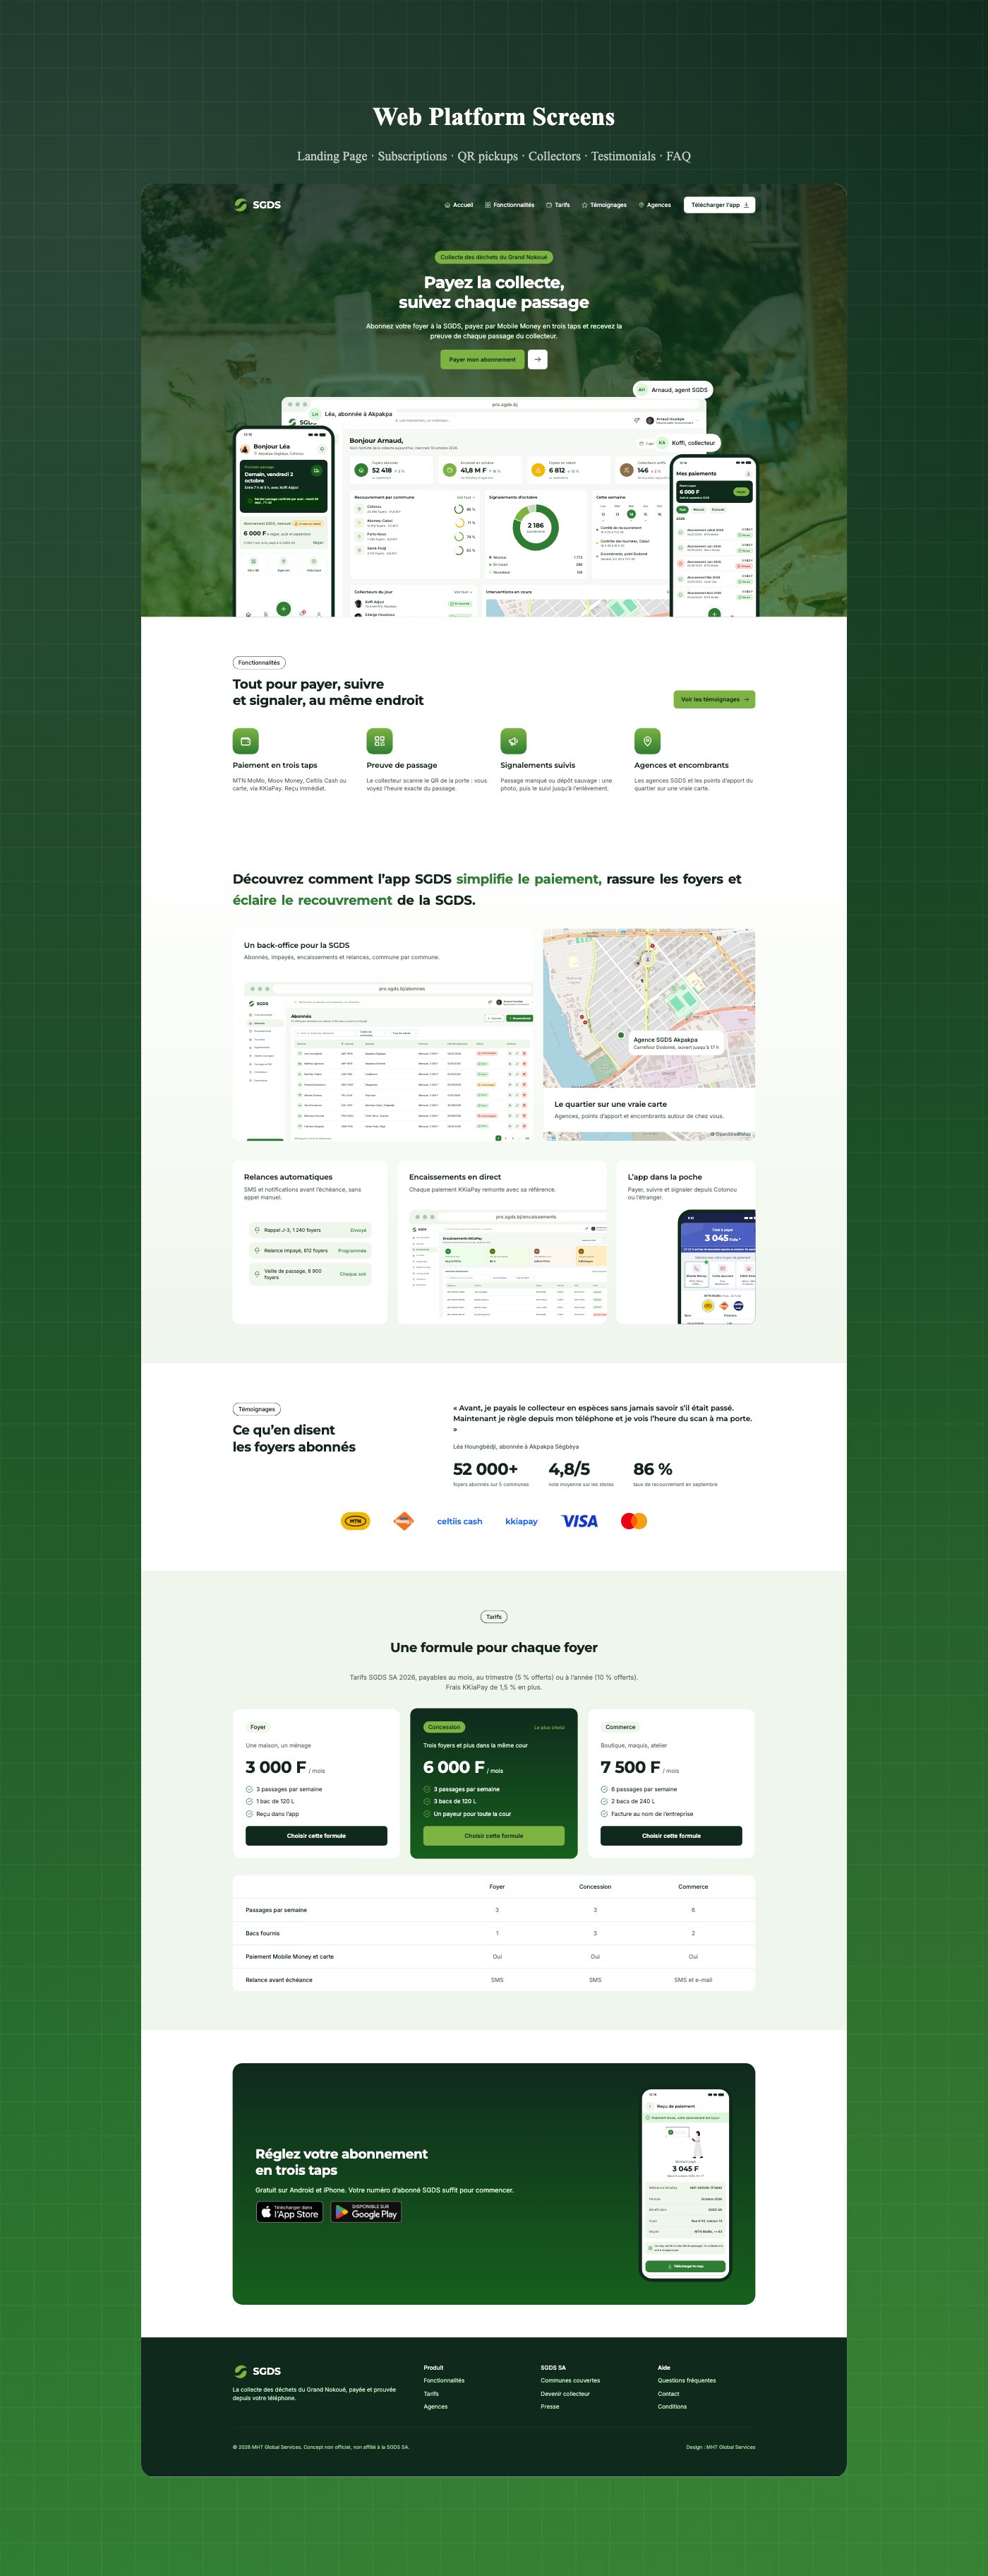Choose the 6 000 F Concession formule
The width and height of the screenshot is (988, 2576).
493,1836
